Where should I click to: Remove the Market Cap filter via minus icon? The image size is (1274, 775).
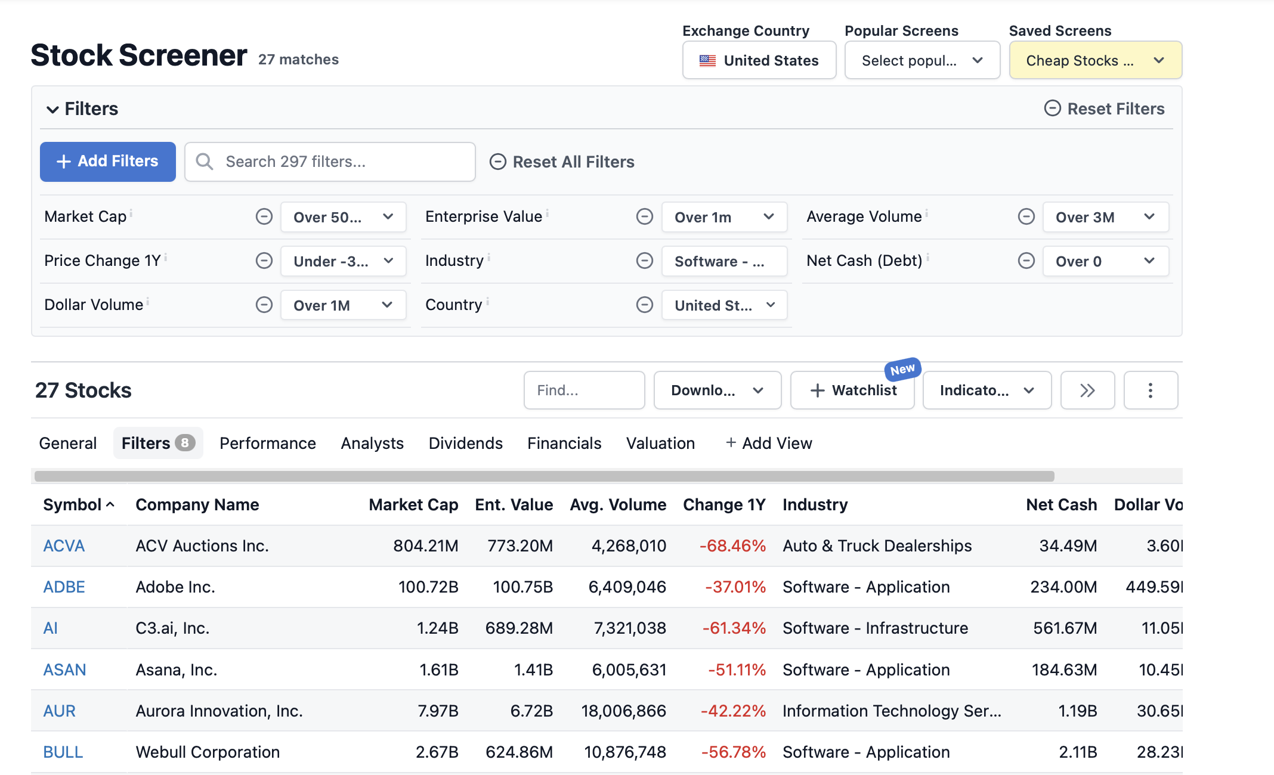pyautogui.click(x=264, y=216)
